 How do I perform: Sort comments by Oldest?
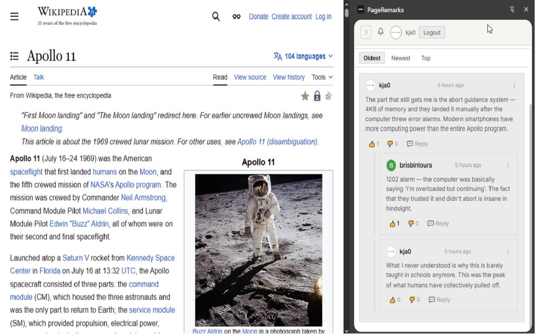tap(372, 58)
